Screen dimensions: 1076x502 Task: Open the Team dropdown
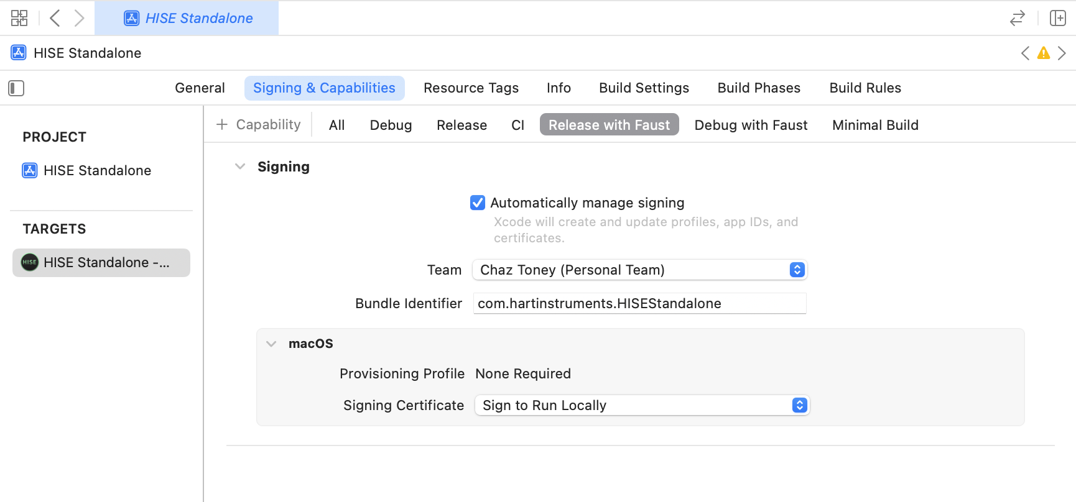(x=640, y=270)
